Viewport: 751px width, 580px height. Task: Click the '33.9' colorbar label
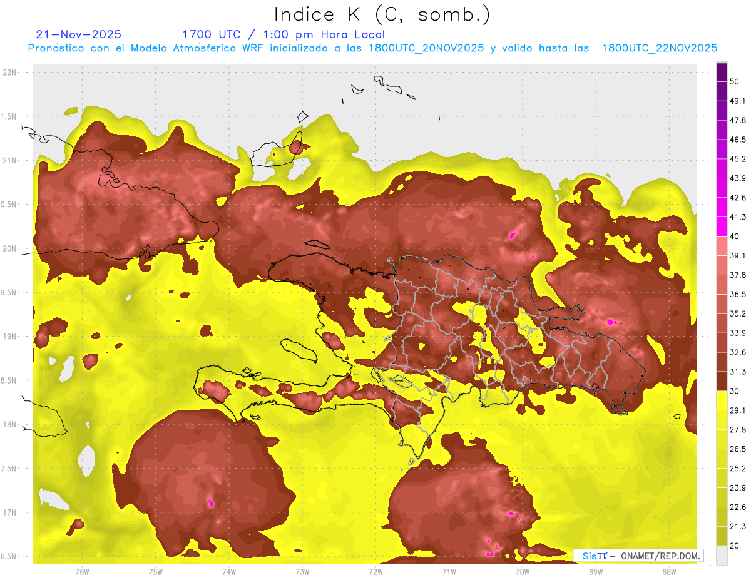click(737, 333)
